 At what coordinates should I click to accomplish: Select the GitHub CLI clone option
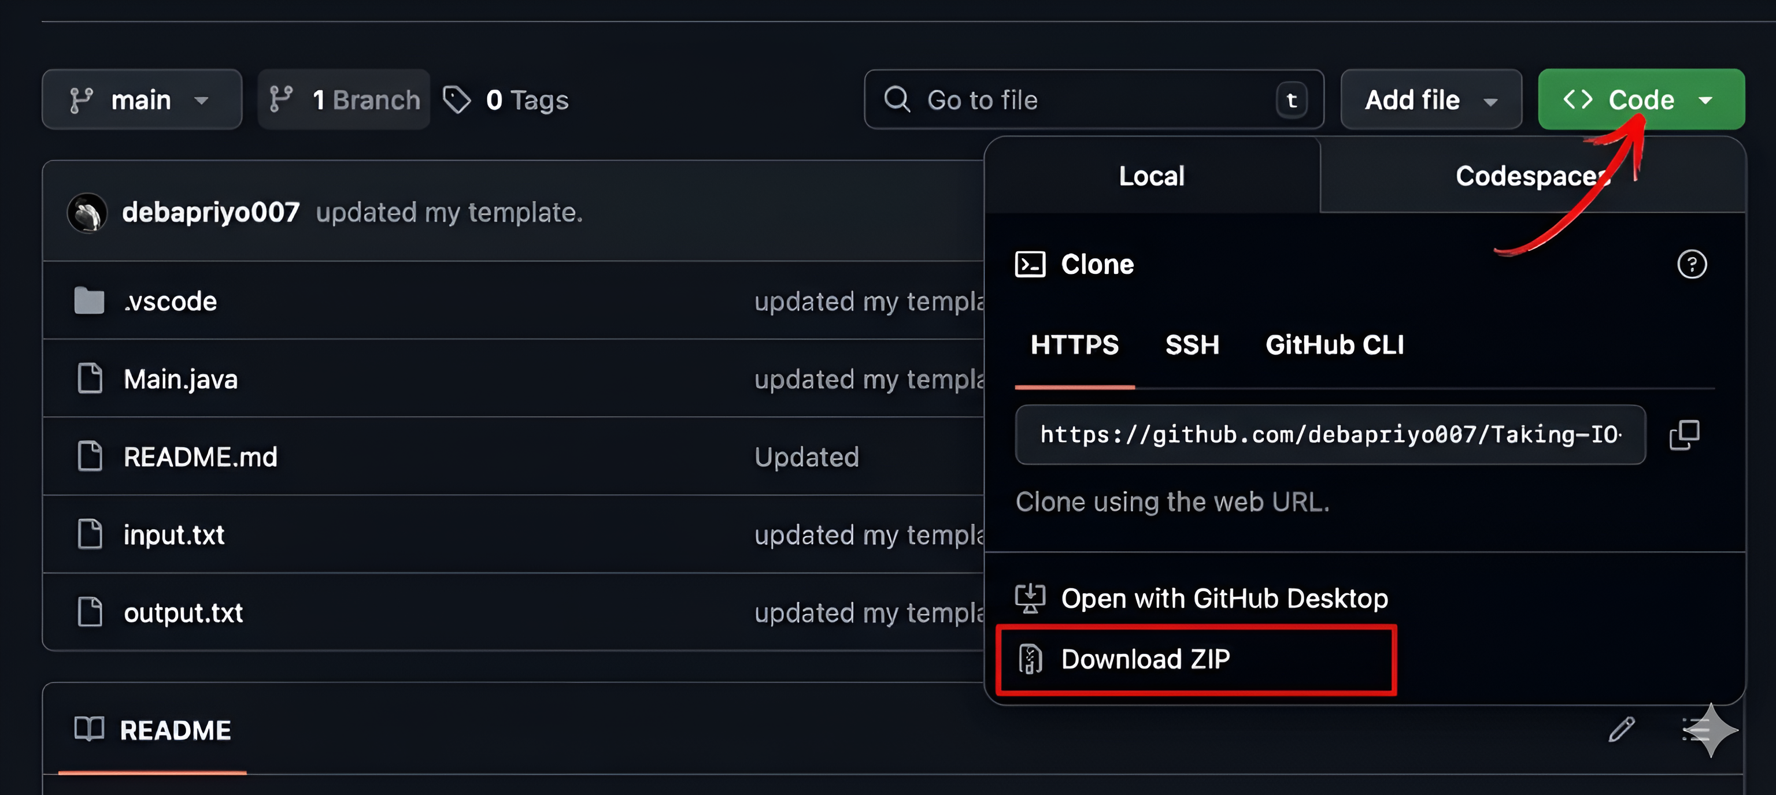pyautogui.click(x=1334, y=345)
